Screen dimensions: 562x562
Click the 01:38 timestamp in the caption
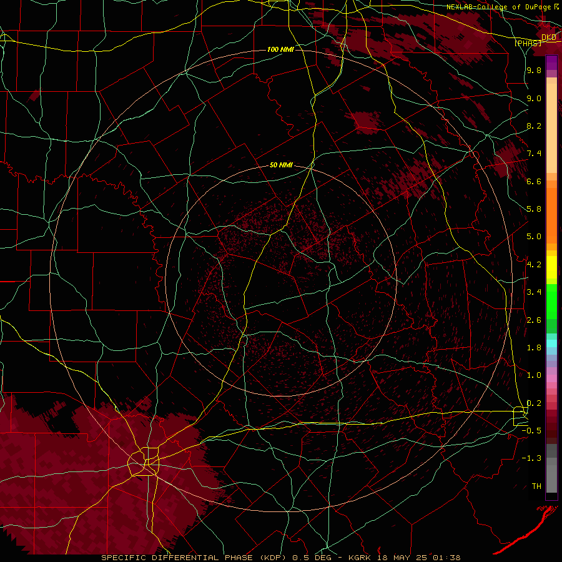click(446, 558)
